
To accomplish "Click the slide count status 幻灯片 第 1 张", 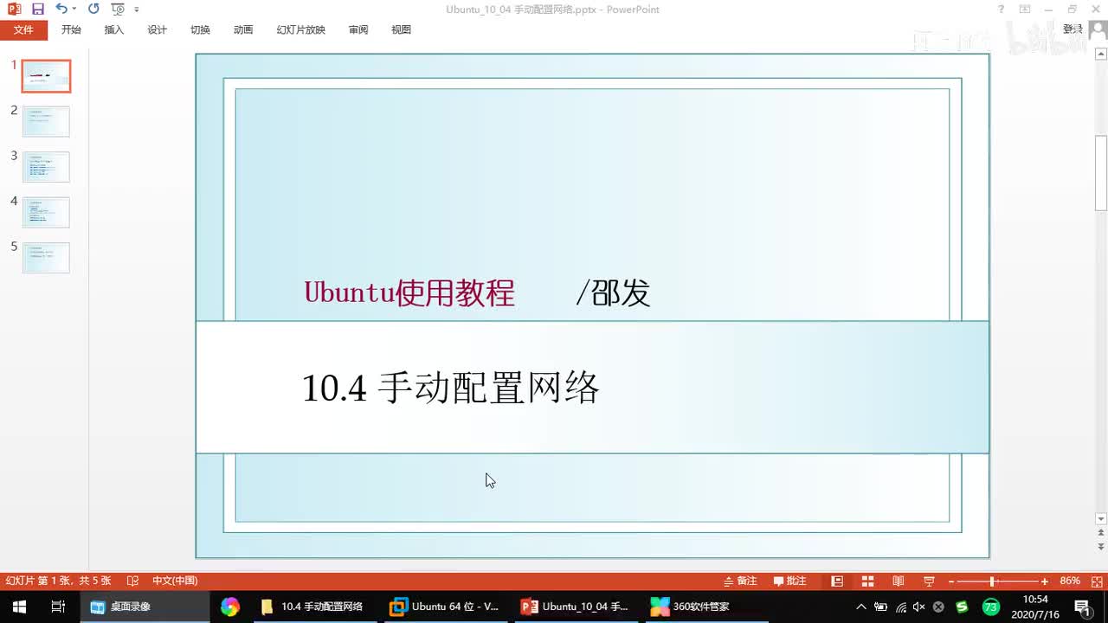I will [59, 581].
